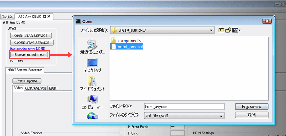Screen dimensions: 286x136
Task: Go up one folder level icon
Action: point(221,30)
